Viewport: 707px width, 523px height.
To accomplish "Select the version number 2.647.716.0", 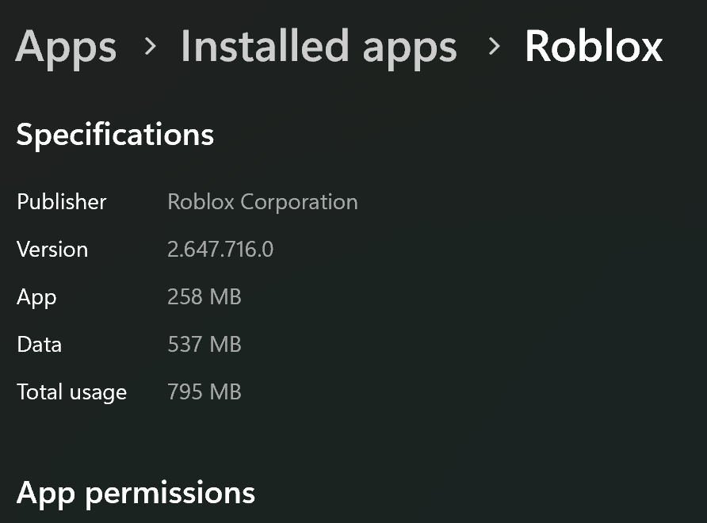I will coord(220,250).
